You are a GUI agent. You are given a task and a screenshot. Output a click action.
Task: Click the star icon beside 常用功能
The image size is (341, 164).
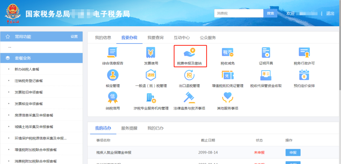coord(8,37)
